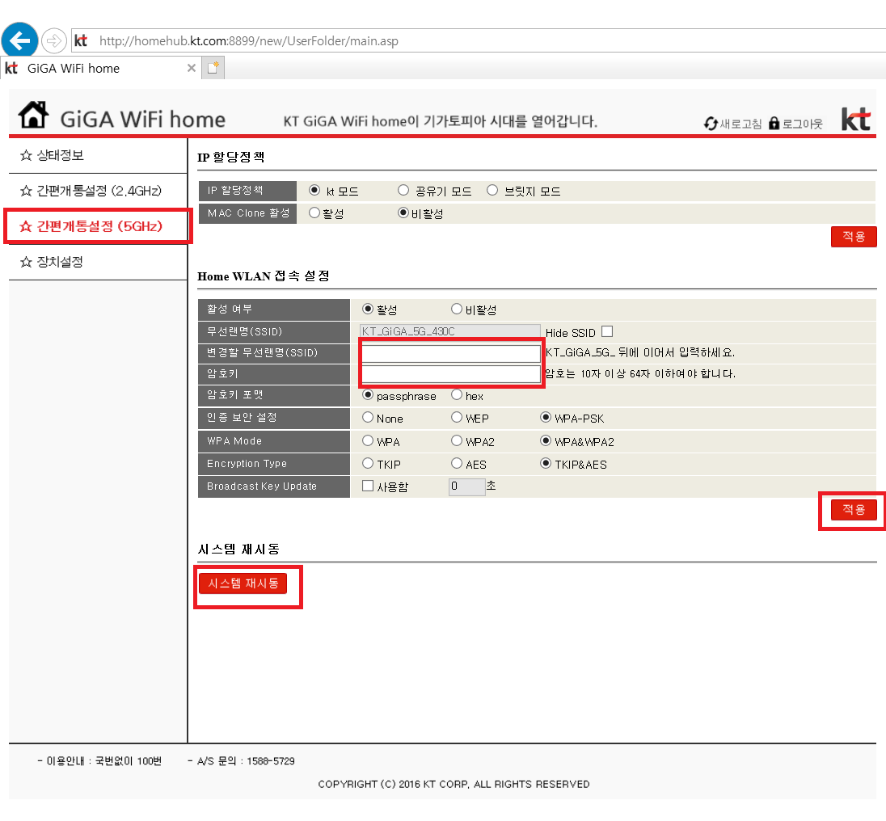Click the kt favicon in address bar
Image resolution: width=886 pixels, height=821 pixels.
point(81,40)
